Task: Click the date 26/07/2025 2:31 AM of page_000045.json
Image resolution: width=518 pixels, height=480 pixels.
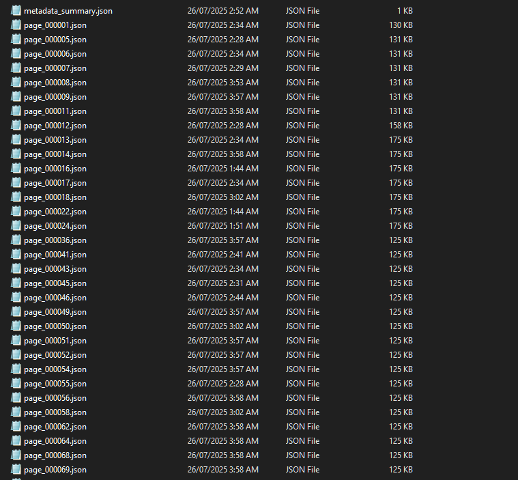Action: (x=223, y=283)
